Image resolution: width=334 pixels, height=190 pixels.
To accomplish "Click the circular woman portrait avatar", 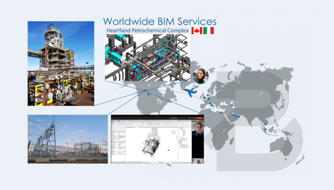I will [x=200, y=76].
